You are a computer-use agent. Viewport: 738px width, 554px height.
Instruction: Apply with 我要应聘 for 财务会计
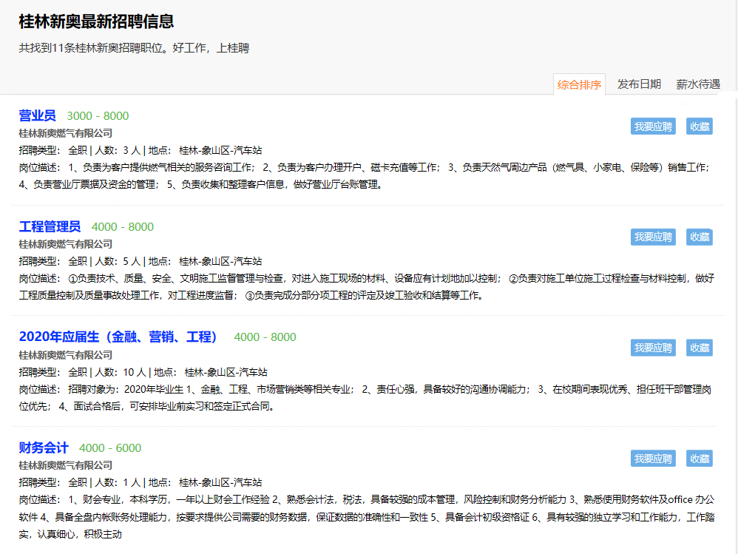coord(653,459)
